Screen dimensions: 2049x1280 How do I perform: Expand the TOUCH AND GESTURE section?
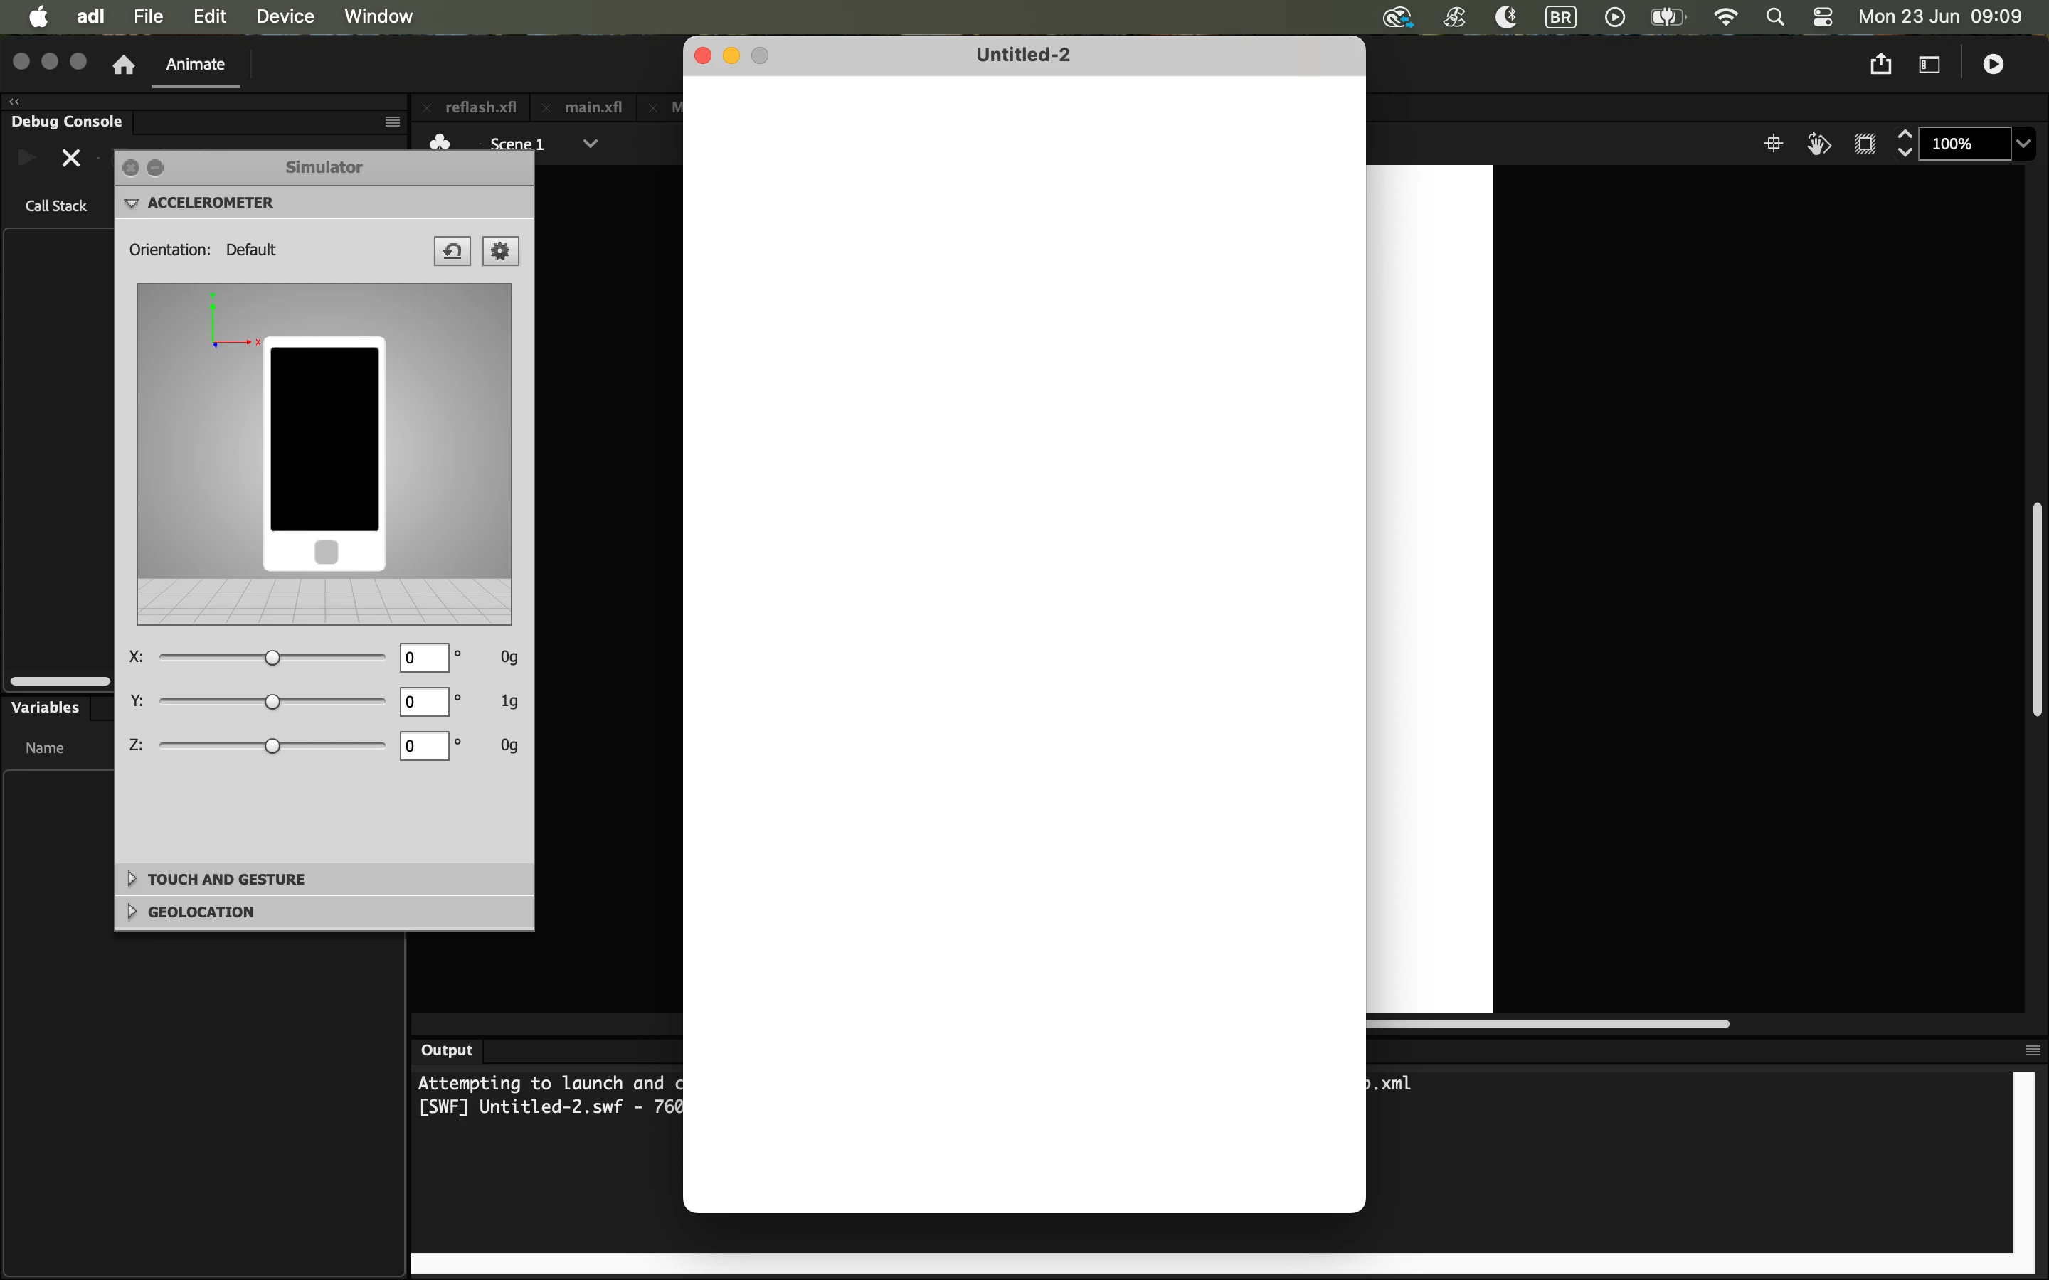[131, 879]
